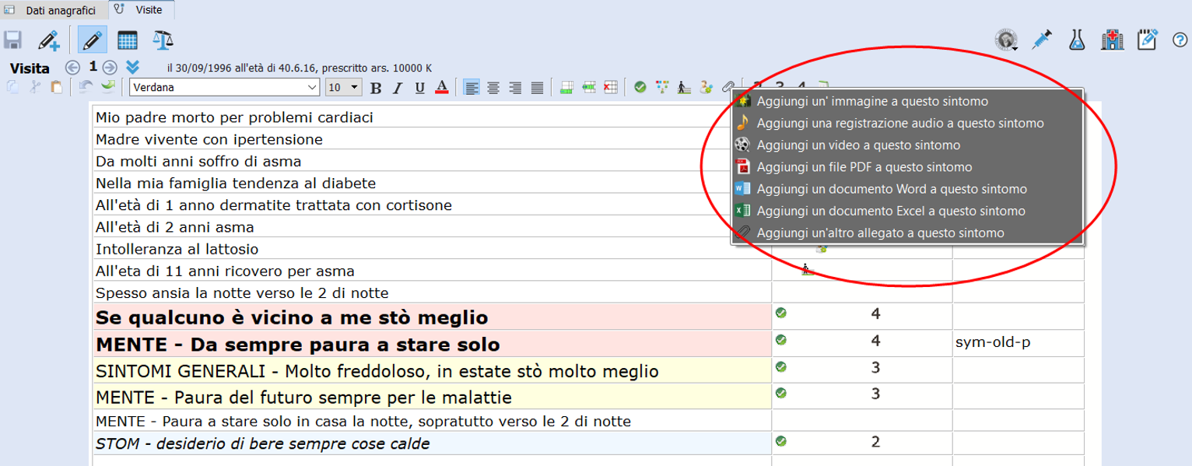
Task: Open the table grid view icon
Action: point(128,40)
